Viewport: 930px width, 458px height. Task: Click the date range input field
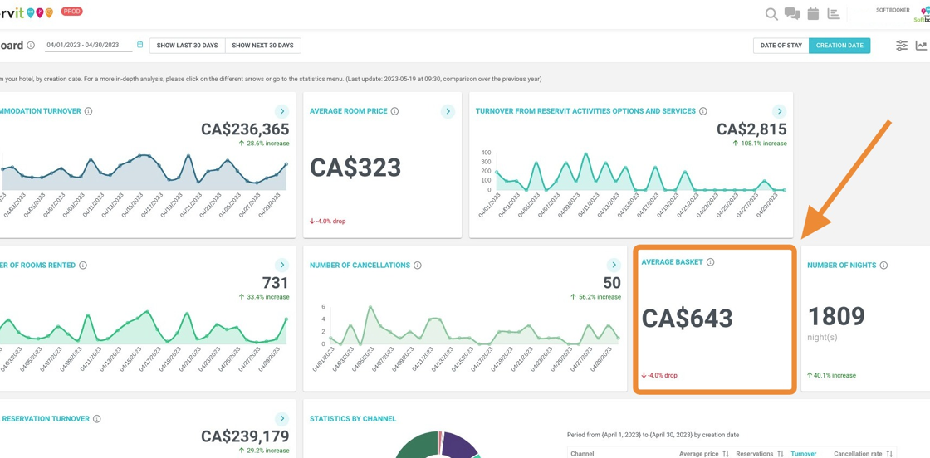[87, 46]
